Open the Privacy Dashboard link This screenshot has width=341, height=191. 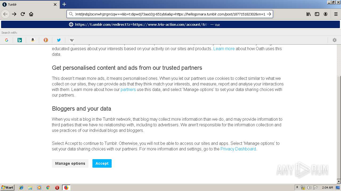click(238, 149)
